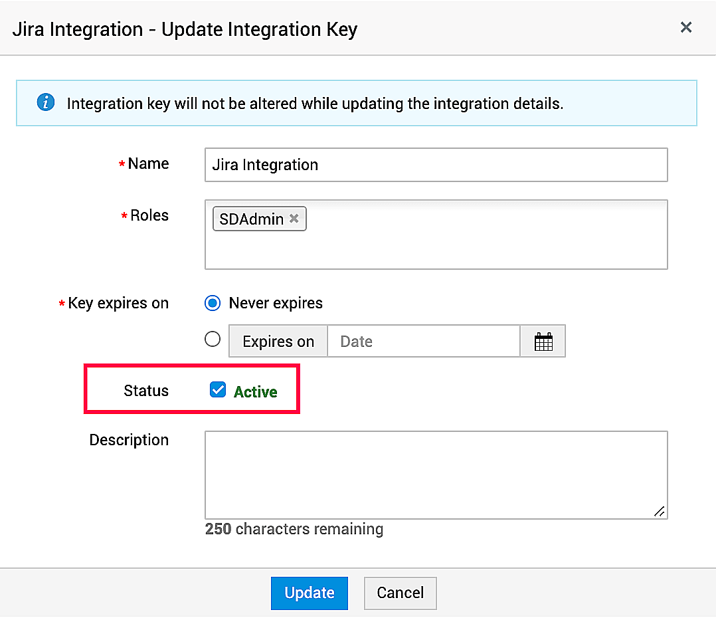This screenshot has width=716, height=618.
Task: Select the Never expires radio option
Action: tap(211, 303)
